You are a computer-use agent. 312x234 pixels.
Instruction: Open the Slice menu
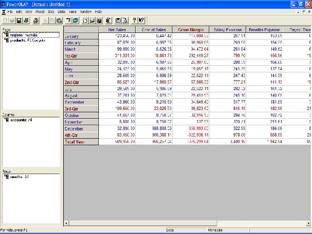click(51, 12)
